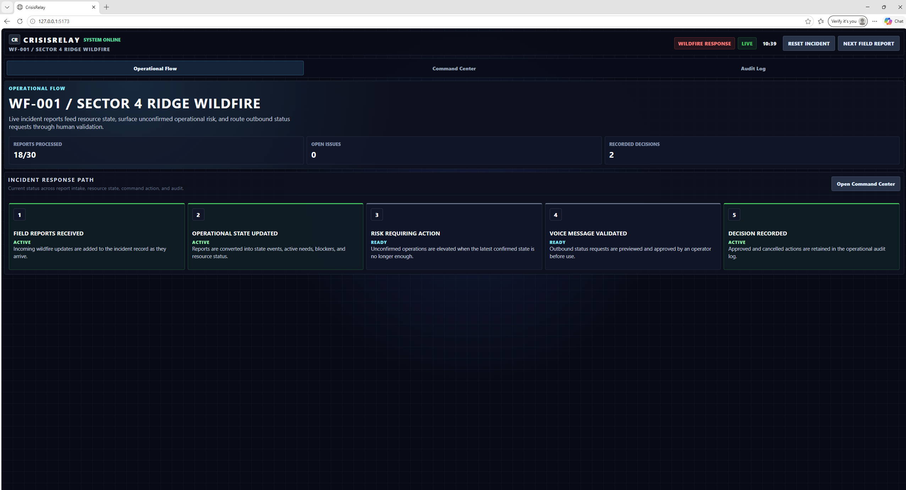Go back with browser back arrow
906x490 pixels.
7,21
